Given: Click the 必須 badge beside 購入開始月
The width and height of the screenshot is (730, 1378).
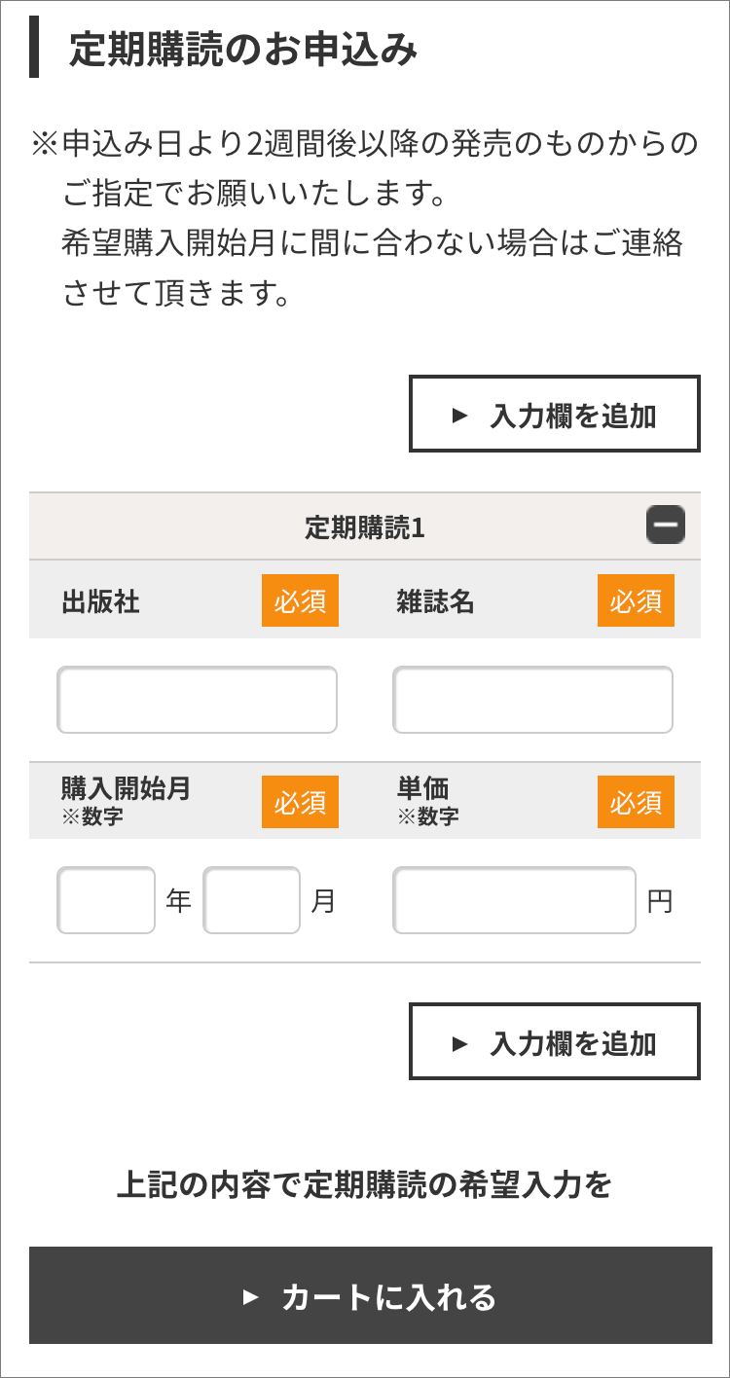Looking at the screenshot, I should 300,802.
